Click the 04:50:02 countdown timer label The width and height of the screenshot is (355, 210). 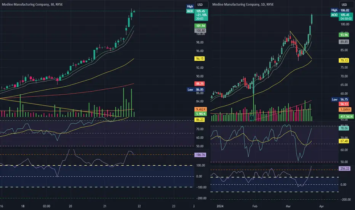pyautogui.click(x=346, y=19)
